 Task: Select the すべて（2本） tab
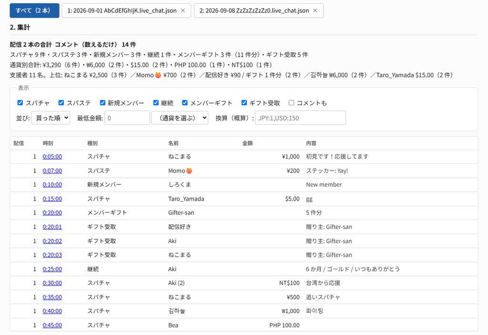pos(34,10)
